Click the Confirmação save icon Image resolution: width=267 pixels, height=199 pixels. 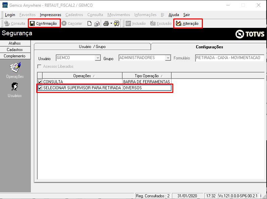[32, 23]
